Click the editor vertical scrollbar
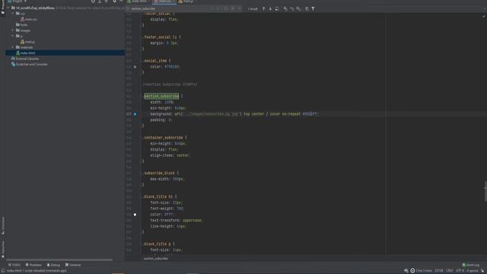This screenshot has height=274, width=487. (485, 191)
